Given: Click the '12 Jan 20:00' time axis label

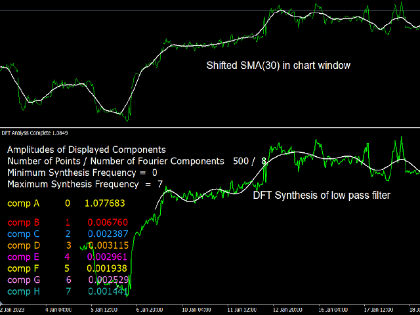Looking at the screenshot, I should pos(287,310).
